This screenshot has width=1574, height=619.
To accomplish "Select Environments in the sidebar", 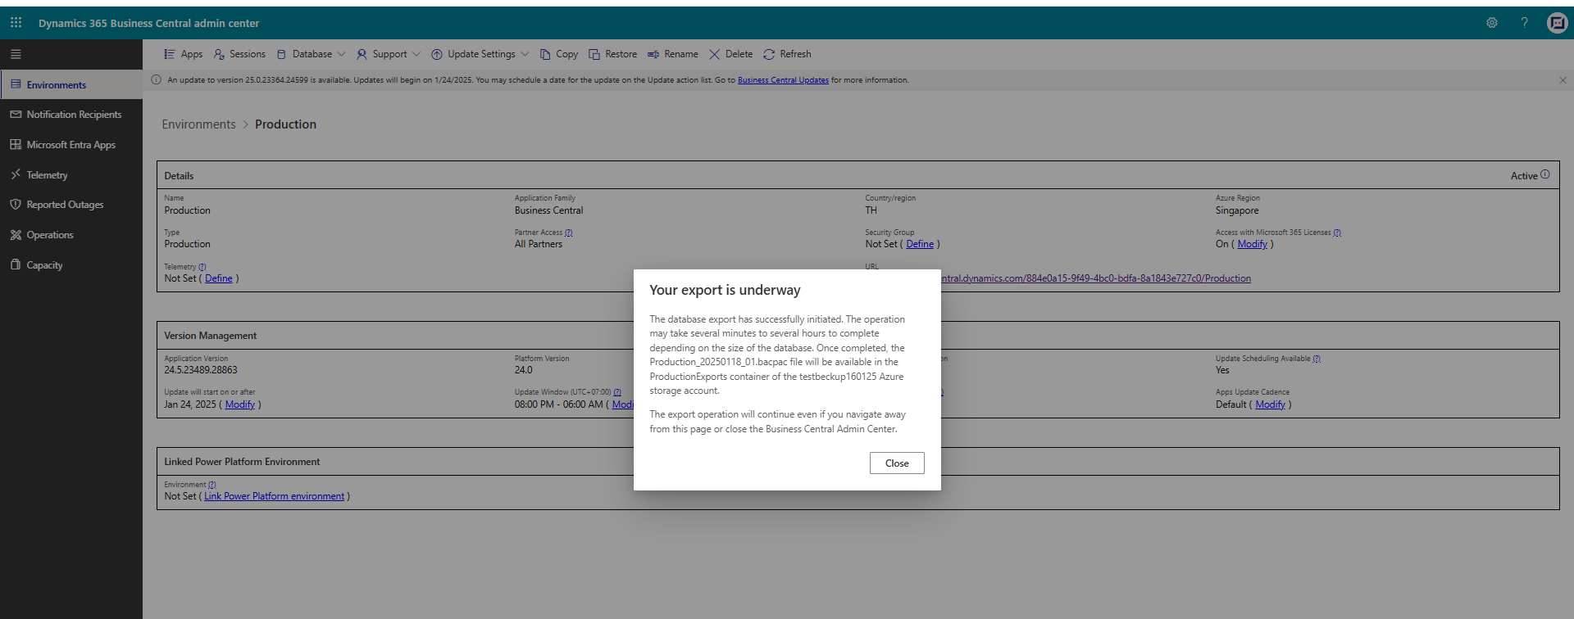I will [71, 84].
